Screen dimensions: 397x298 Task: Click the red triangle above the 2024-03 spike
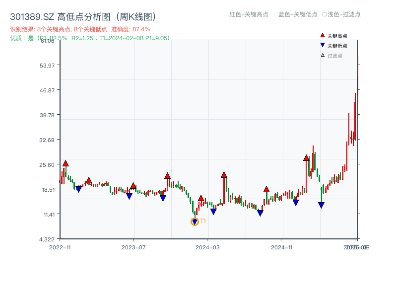224,174
